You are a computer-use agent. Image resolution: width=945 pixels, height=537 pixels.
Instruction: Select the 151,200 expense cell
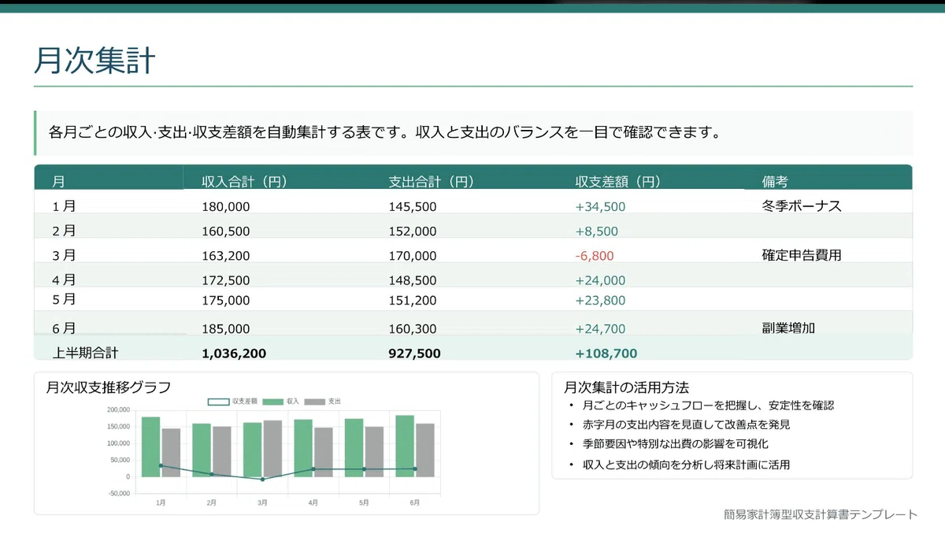(413, 301)
